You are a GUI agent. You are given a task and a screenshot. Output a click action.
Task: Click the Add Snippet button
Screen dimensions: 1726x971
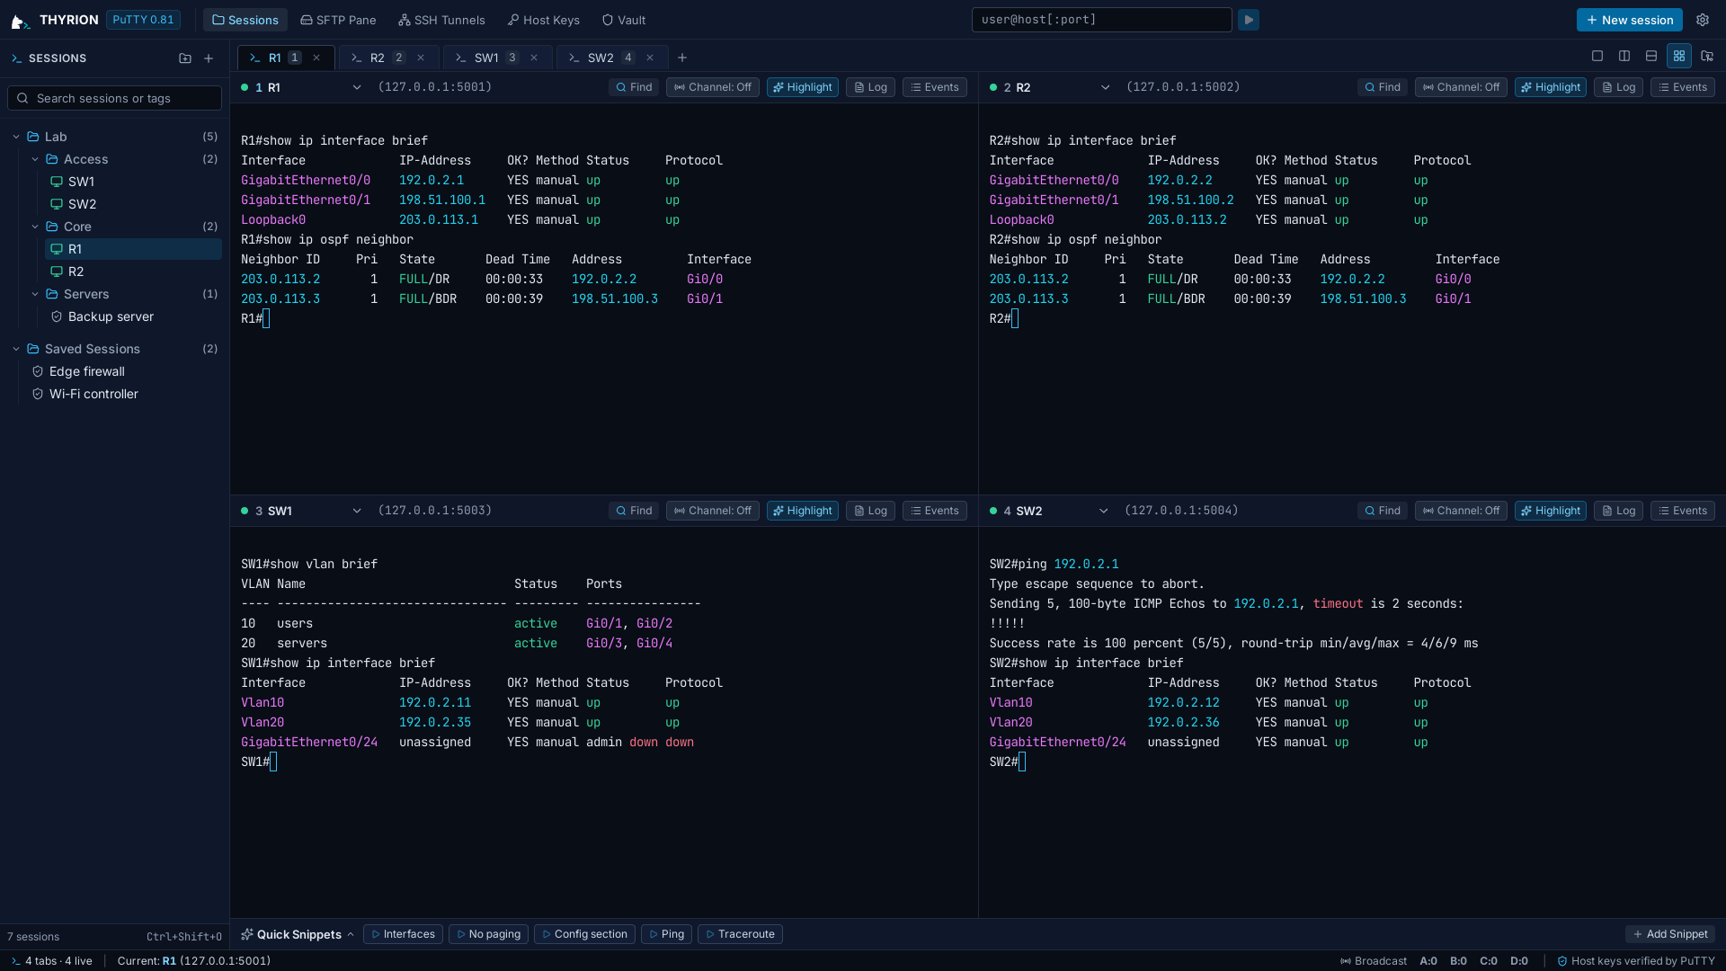(1669, 934)
